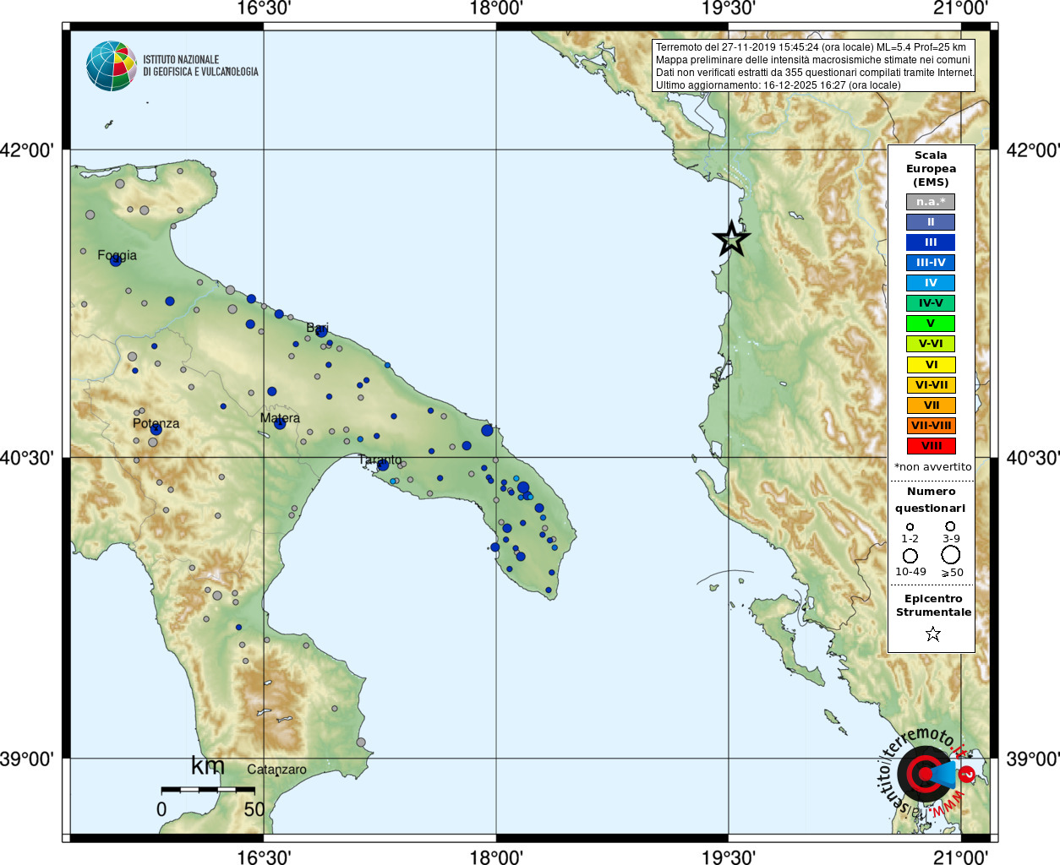This screenshot has height=865, width=1060.
Task: Click the ≥50 questionnaires circle symbol
Action: [x=951, y=555]
